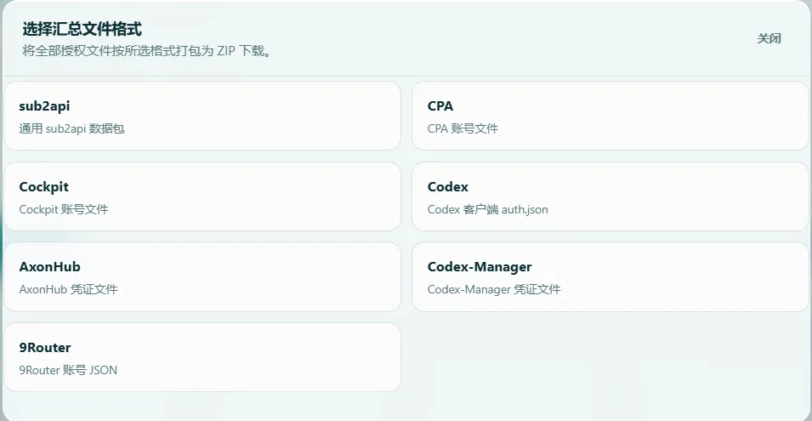Image resolution: width=812 pixels, height=421 pixels.
Task: Click the dialog title 选择汇总文件格式
Action: tap(82, 29)
